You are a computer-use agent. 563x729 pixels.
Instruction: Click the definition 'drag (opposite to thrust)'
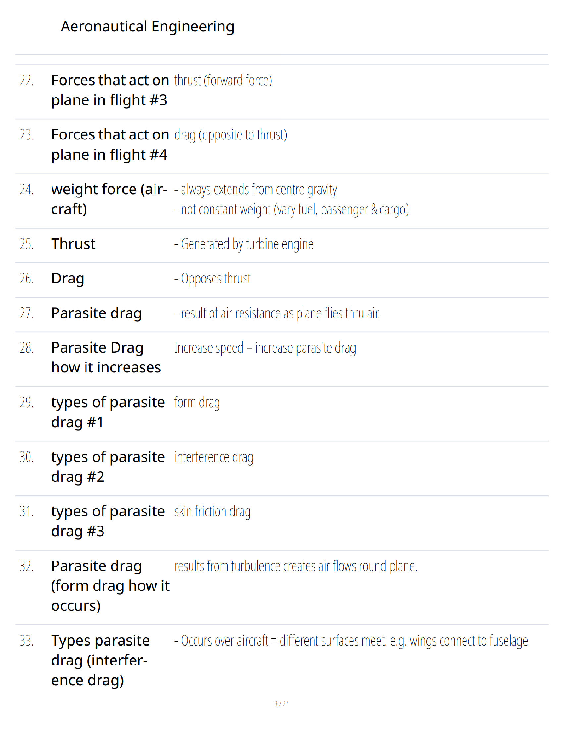tap(230, 135)
